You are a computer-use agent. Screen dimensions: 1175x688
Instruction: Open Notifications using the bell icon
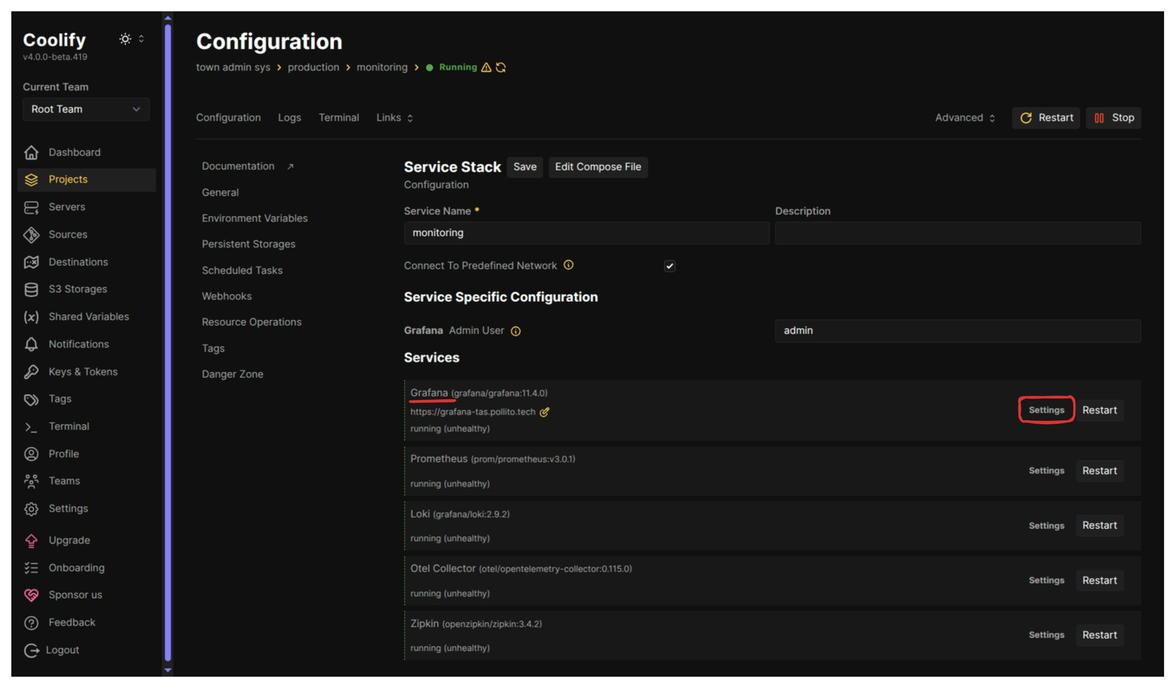tap(31, 344)
